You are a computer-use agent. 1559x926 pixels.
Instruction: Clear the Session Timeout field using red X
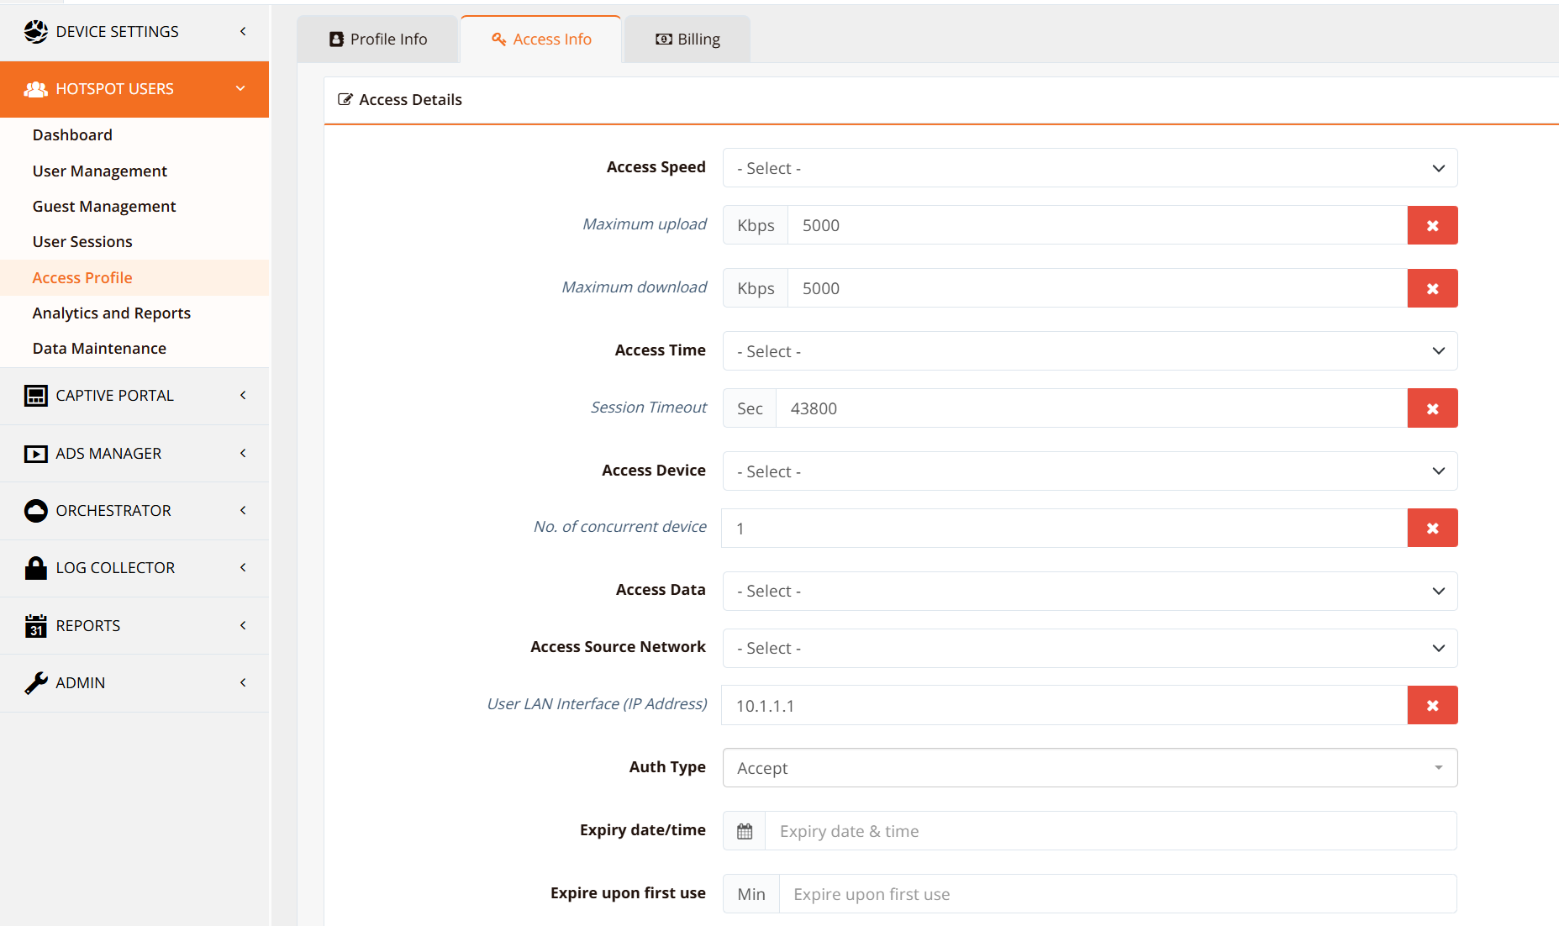click(x=1432, y=408)
